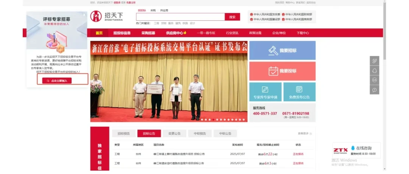The width and height of the screenshot is (409, 174).
Task: Click the hot keyword 货物
Action: pyautogui.click(x=164, y=23)
